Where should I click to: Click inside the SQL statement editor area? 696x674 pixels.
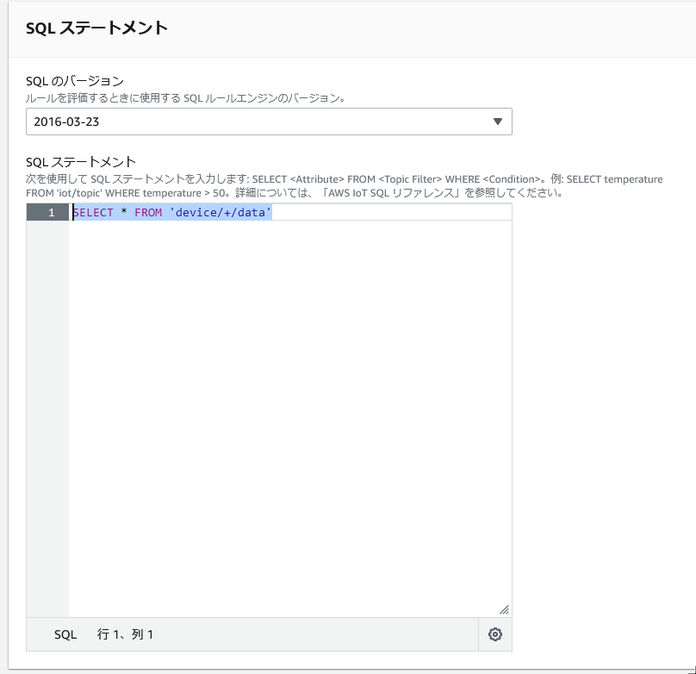coord(289,409)
